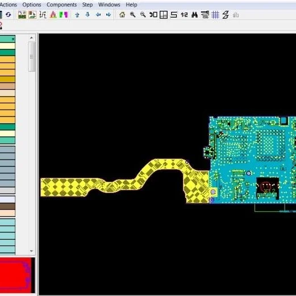Click the four-pane window layout icon
Image resolution: width=296 pixels, height=296 pixels.
[164, 15]
